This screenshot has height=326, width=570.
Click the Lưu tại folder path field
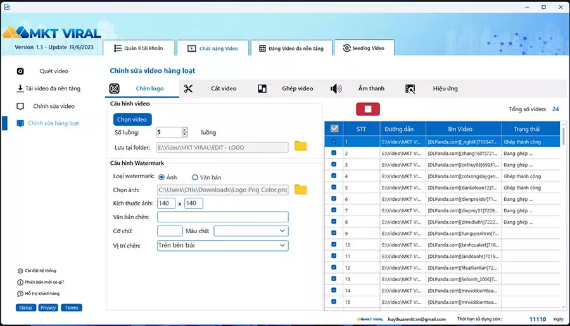coord(223,148)
